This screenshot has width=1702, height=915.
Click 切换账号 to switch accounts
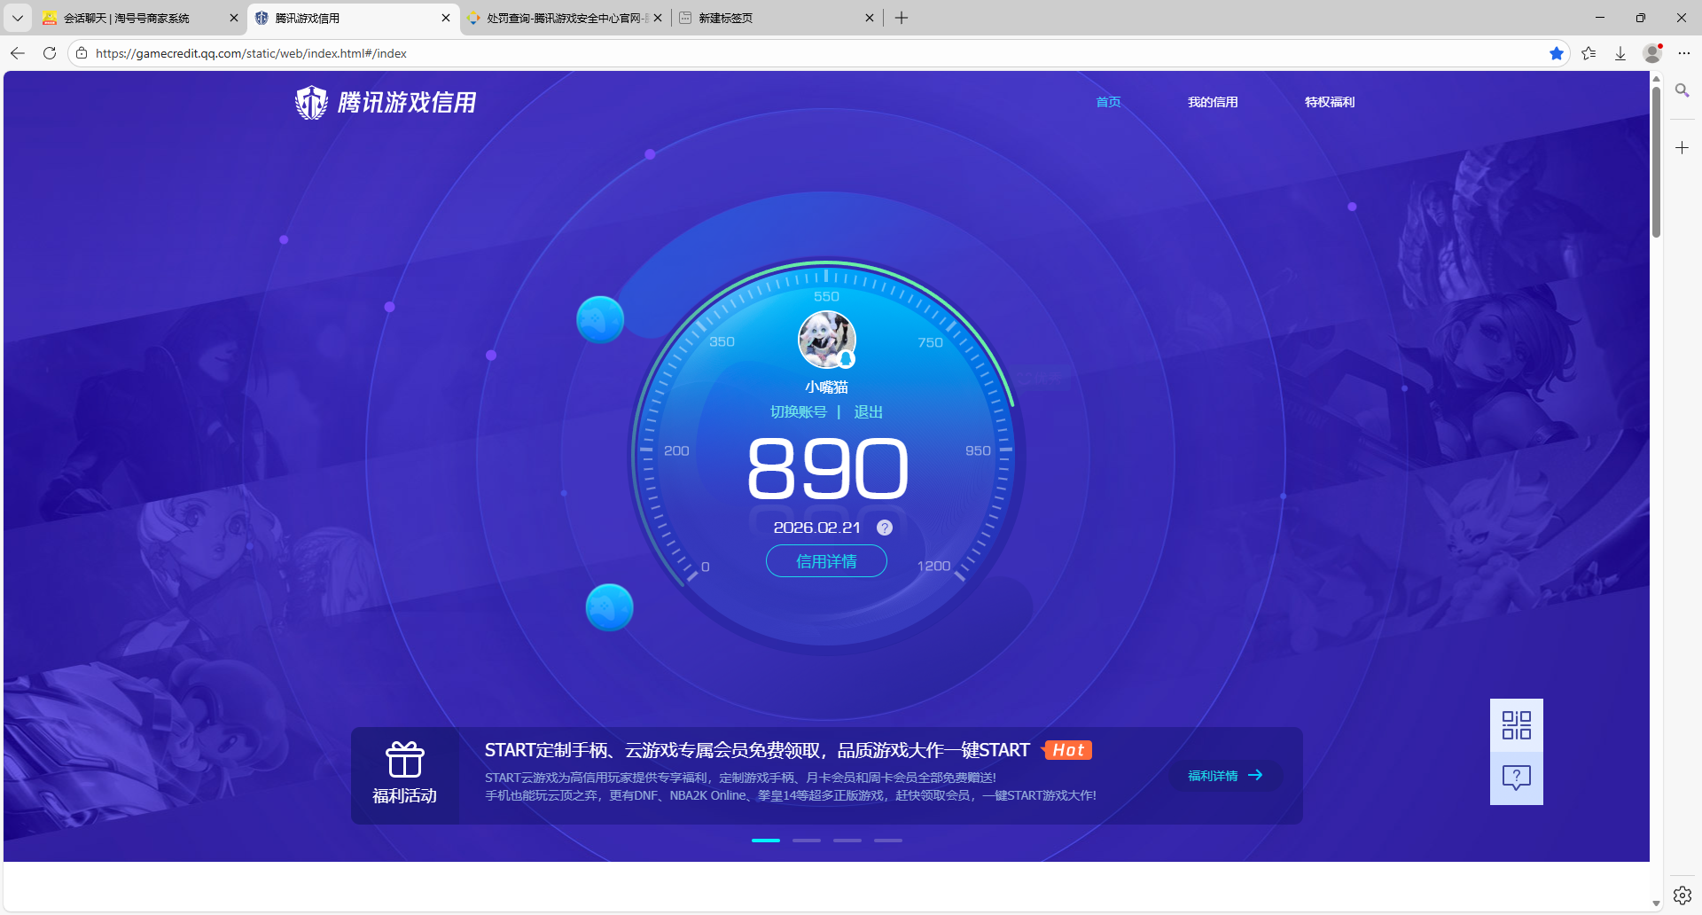point(800,411)
